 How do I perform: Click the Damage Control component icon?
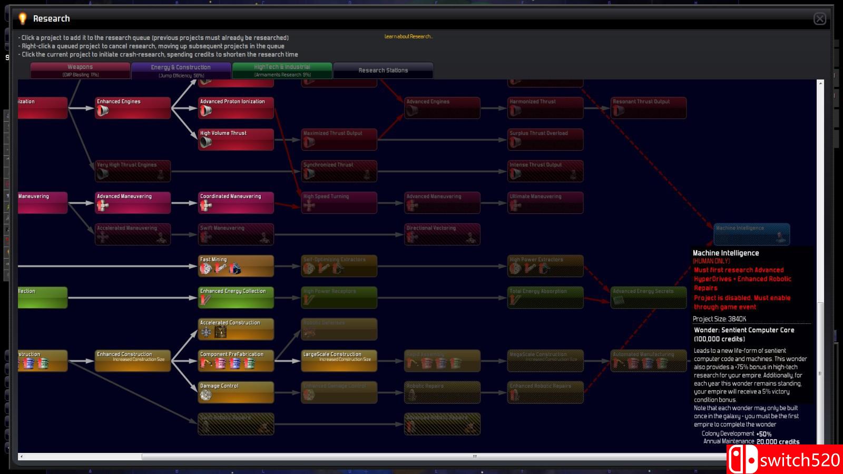(206, 395)
